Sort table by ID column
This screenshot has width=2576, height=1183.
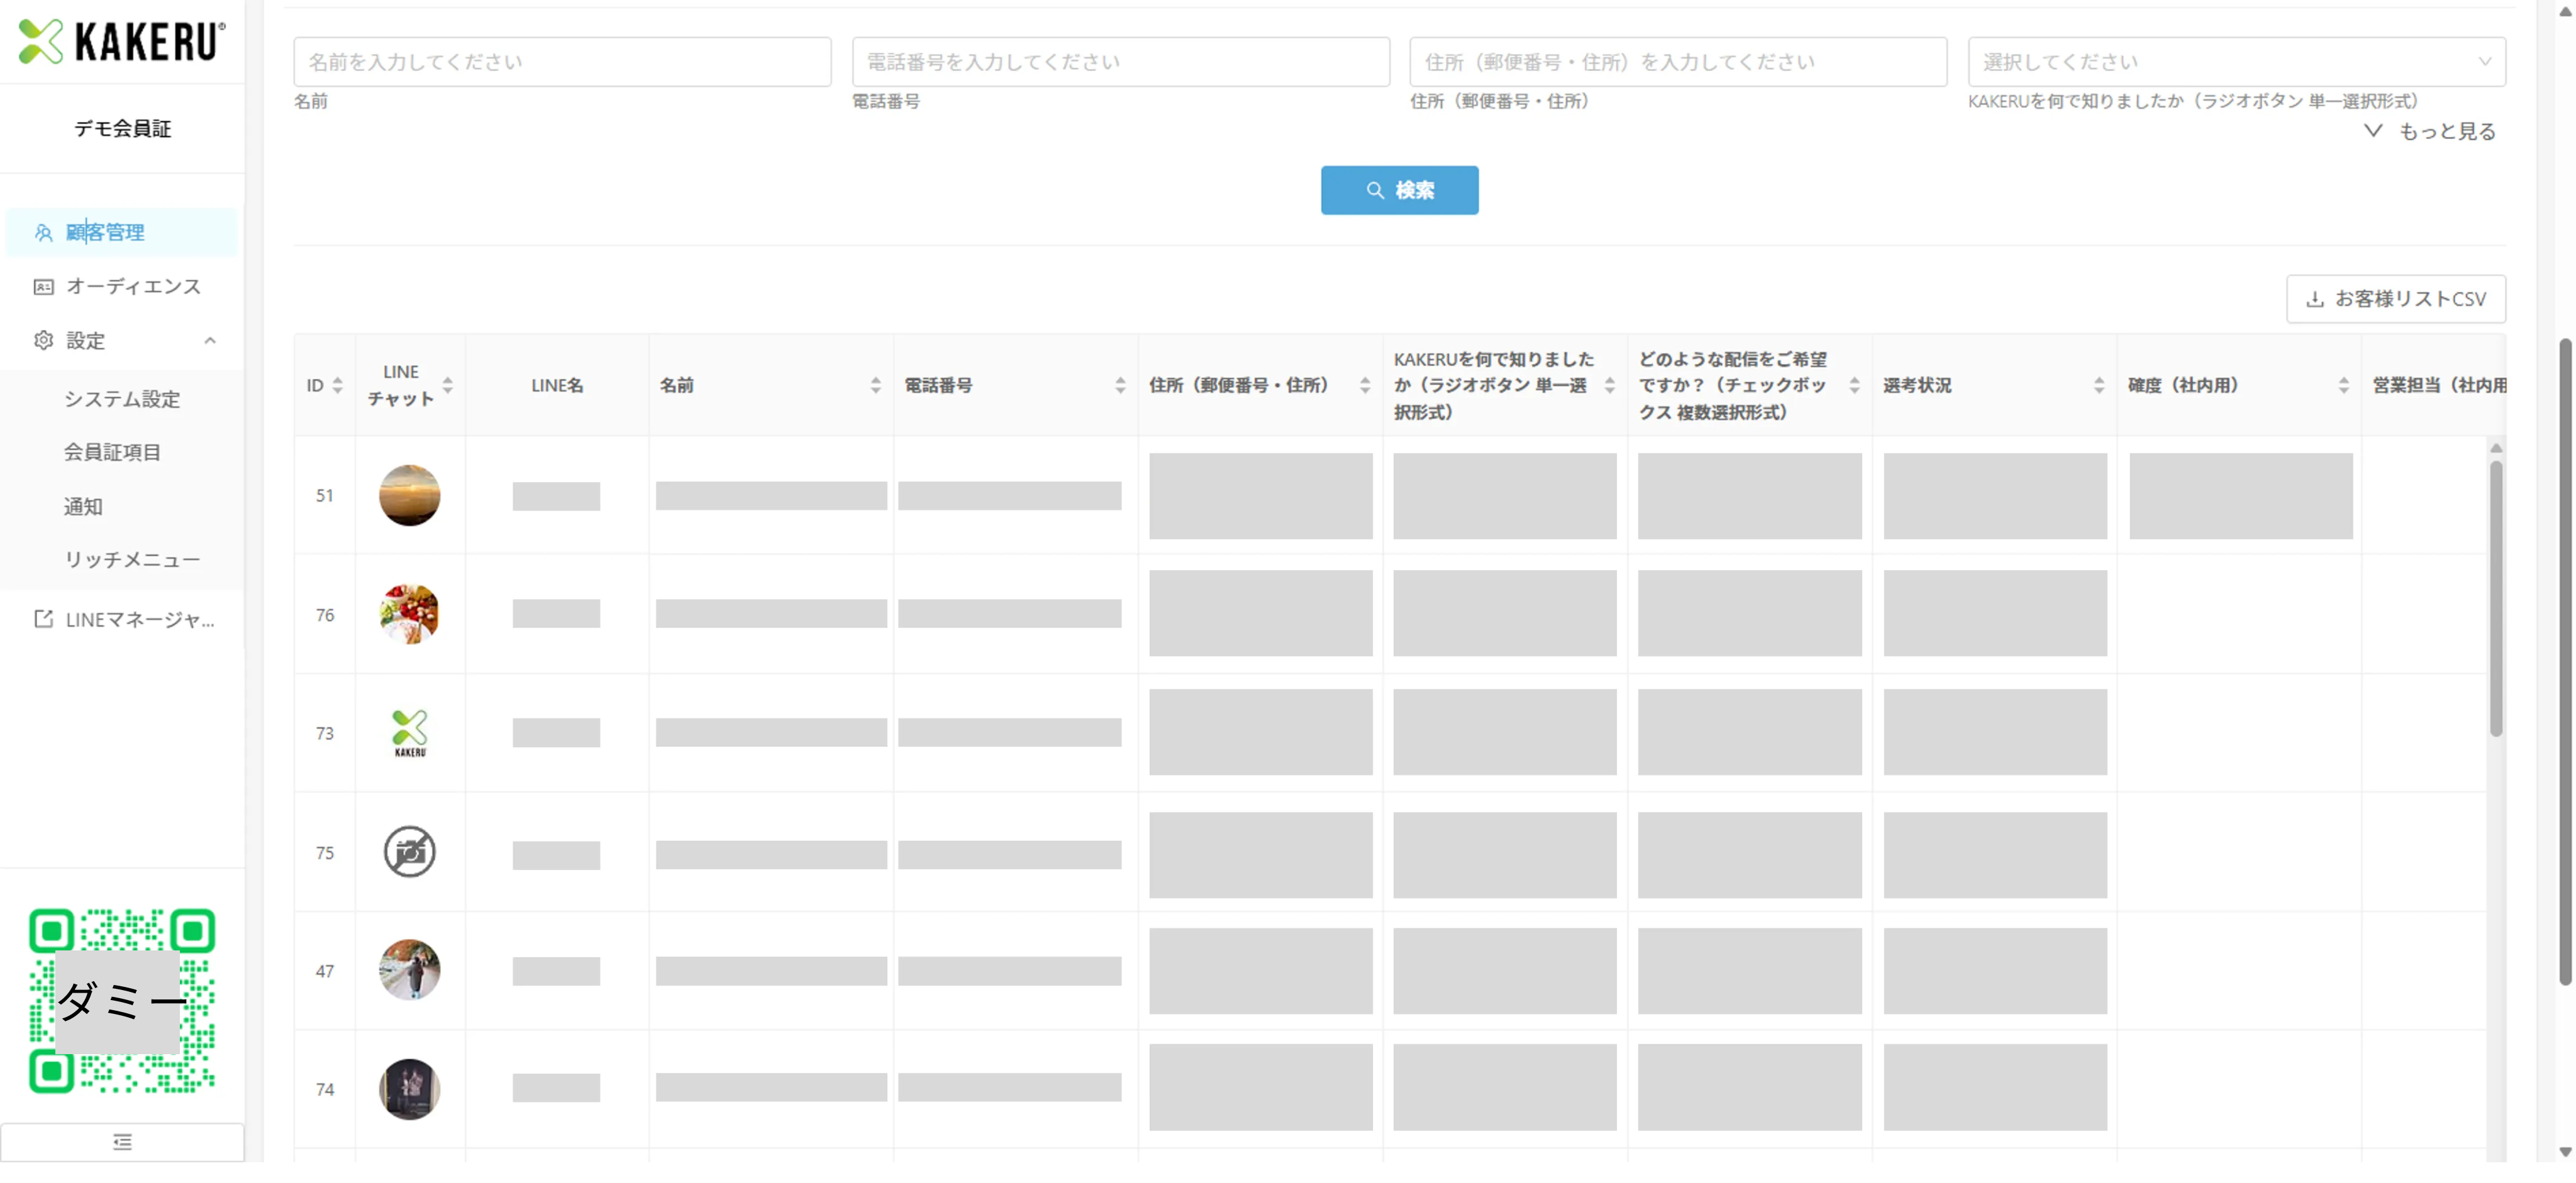click(337, 386)
